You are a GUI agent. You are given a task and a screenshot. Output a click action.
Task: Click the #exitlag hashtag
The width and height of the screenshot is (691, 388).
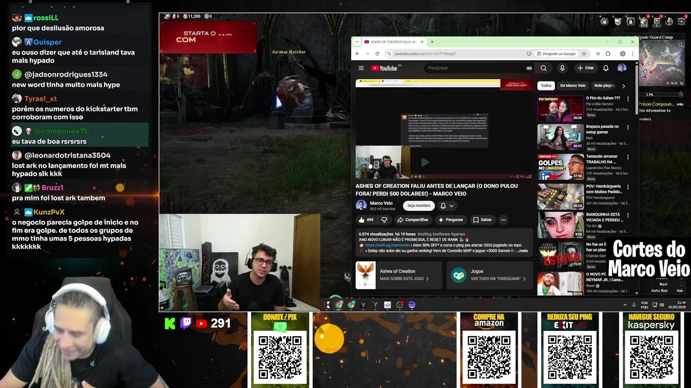(425, 234)
